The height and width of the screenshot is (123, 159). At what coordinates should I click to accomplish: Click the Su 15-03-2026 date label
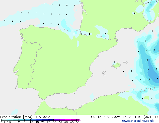tap(106, 117)
